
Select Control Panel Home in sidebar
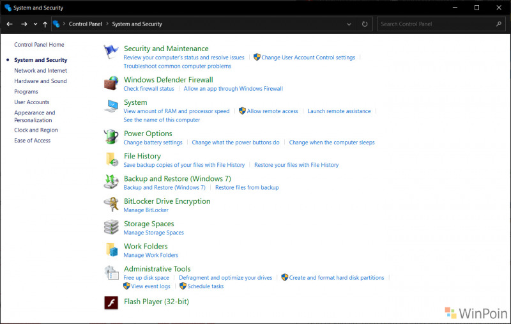tap(39, 45)
